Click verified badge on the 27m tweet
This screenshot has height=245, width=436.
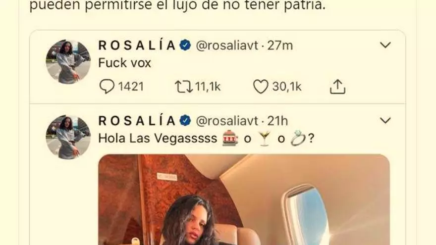pyautogui.click(x=185, y=45)
